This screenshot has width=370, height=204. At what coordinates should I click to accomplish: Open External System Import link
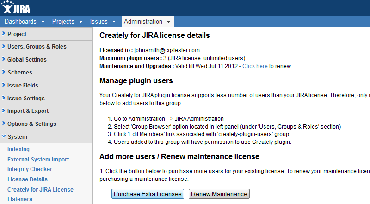point(38,160)
